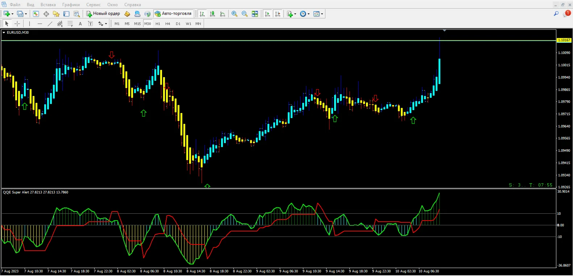Open the Market Watch window icon
Screen dimensions: 573x276
coord(36,14)
